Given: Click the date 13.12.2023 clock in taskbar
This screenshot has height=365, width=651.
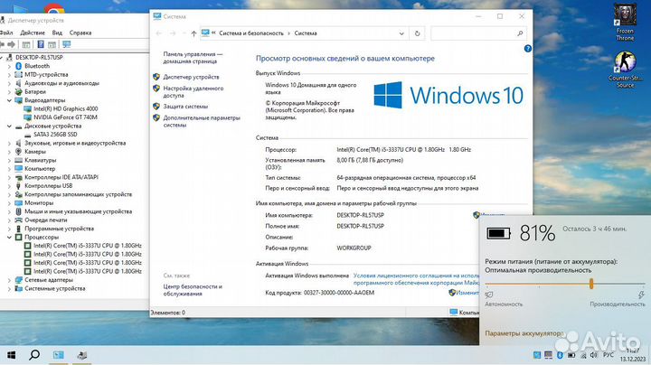Looking at the screenshot, I should pos(633,359).
